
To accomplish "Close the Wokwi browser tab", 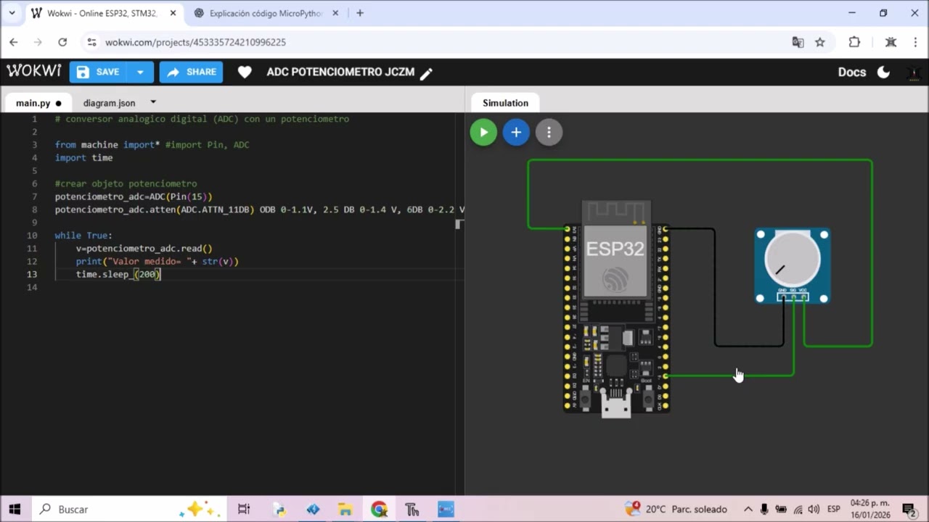I will [173, 13].
